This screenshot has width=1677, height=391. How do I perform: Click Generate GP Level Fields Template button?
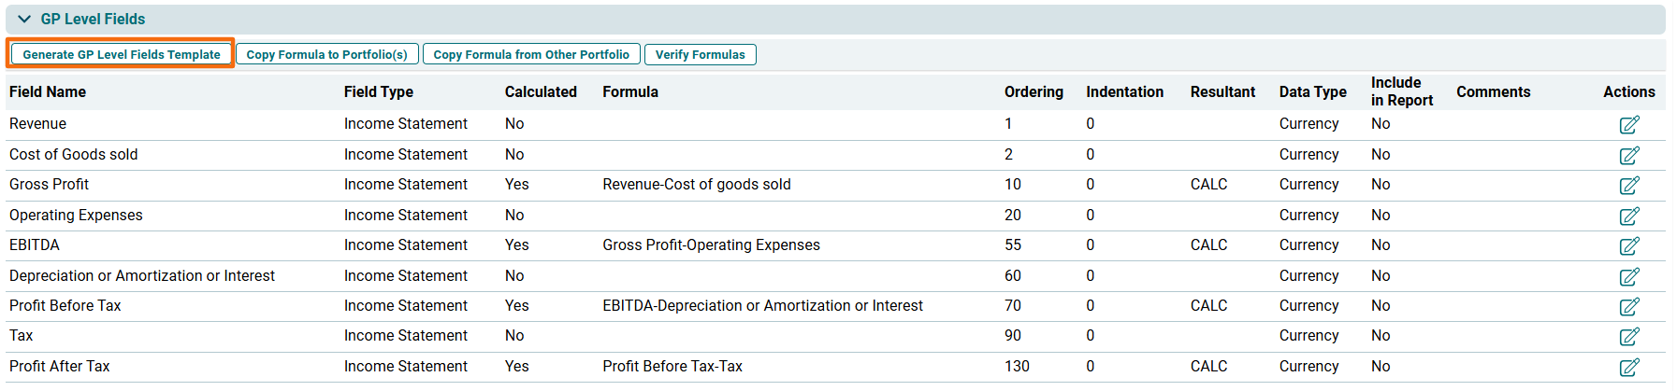tap(122, 54)
